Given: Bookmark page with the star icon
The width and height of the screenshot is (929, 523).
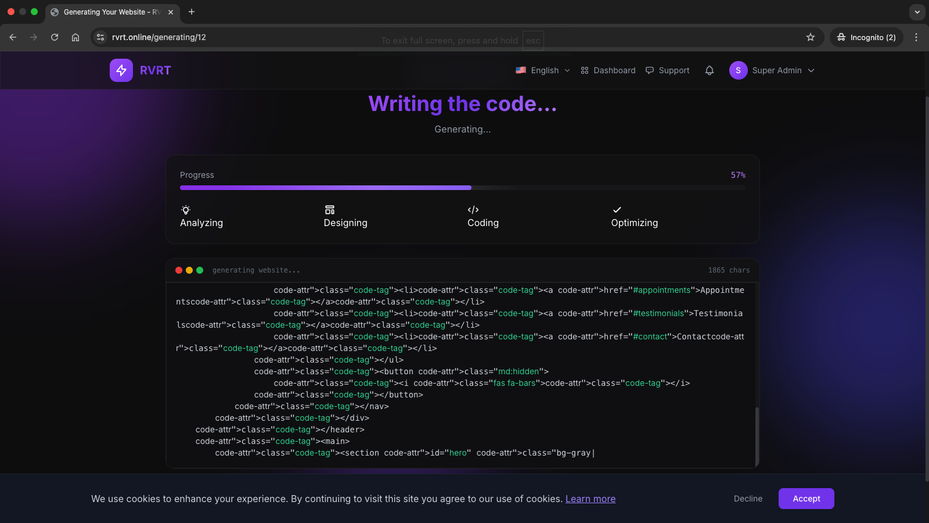Looking at the screenshot, I should click(x=811, y=37).
